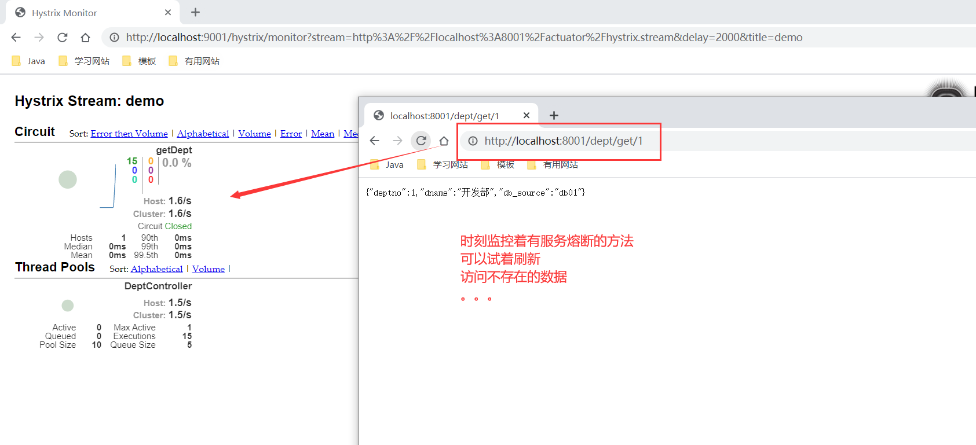This screenshot has width=976, height=445.
Task: Go back in the localhost:8001 window
Action: click(x=375, y=141)
